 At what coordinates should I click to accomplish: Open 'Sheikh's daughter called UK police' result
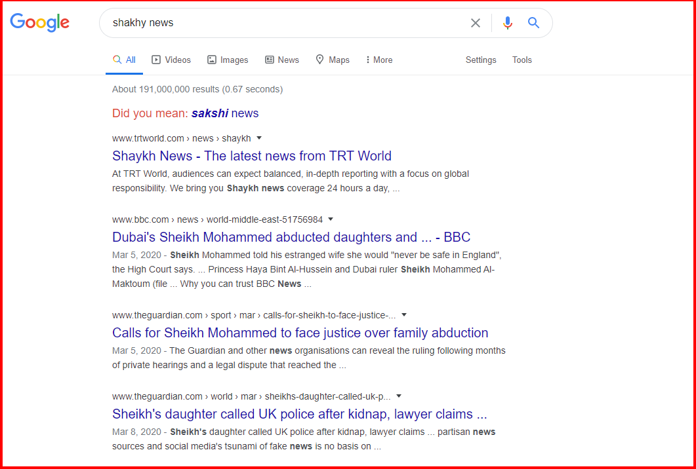point(300,414)
